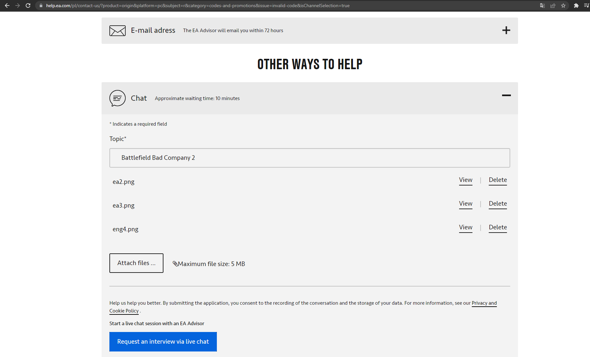The image size is (590, 357).
Task: Go back to the previous page
Action: [x=7, y=6]
